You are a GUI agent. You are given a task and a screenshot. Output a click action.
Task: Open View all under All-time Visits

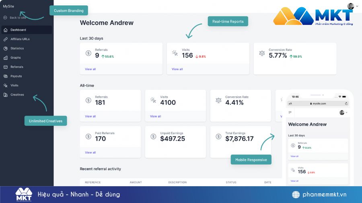[x=155, y=116]
